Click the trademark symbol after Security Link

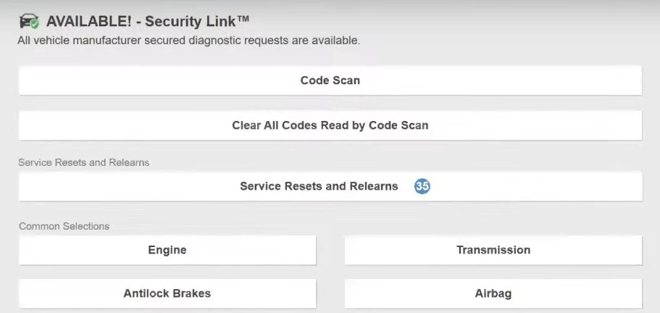pos(244,19)
